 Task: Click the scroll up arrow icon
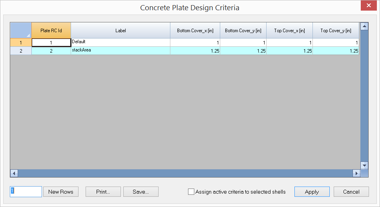[364, 26]
